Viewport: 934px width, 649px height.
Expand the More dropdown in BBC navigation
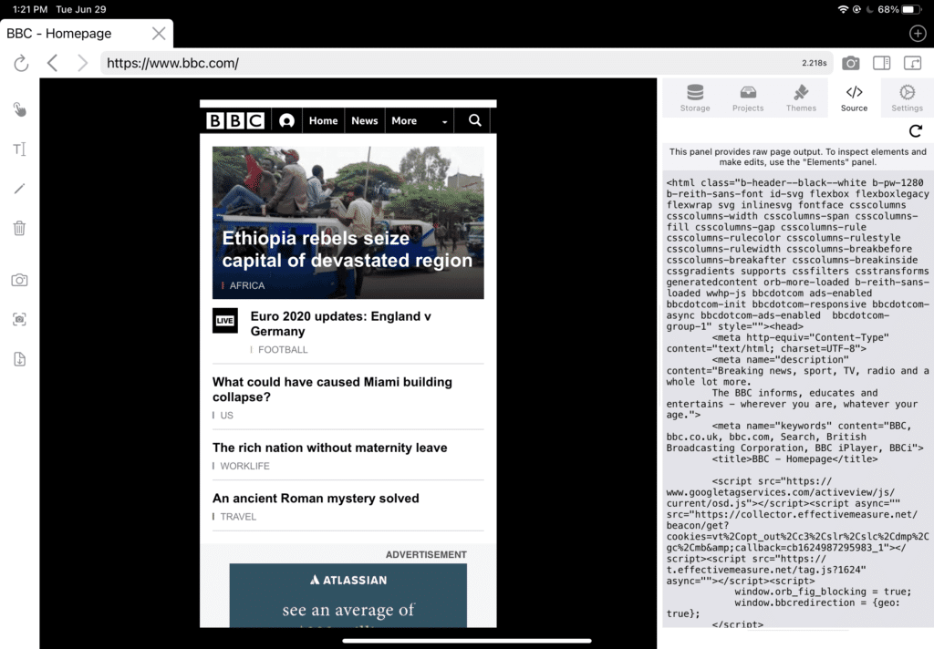coord(420,121)
